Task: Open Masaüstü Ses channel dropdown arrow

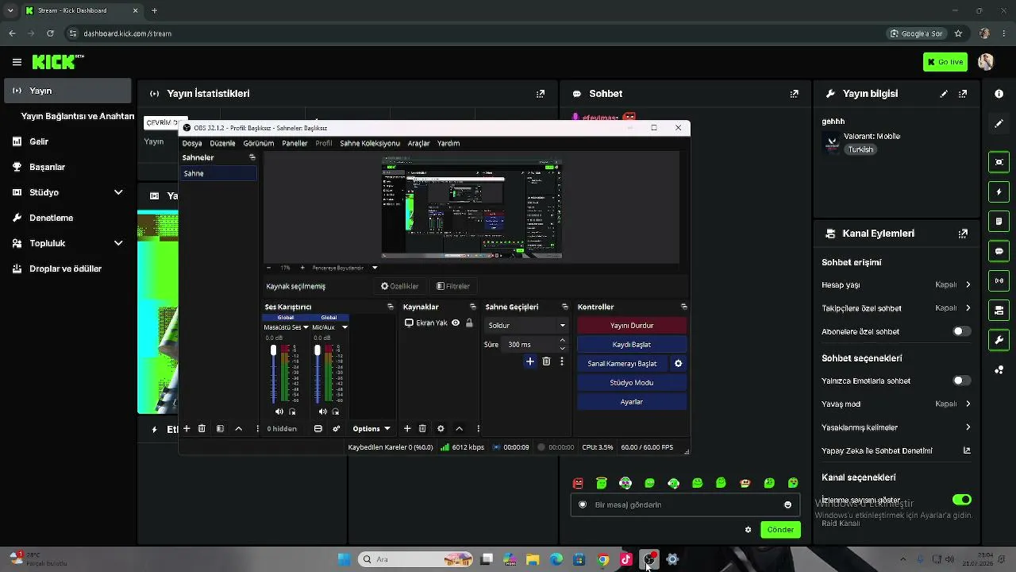Action: pyautogui.click(x=306, y=327)
